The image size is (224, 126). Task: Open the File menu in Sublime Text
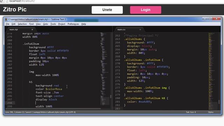tap(7, 24)
